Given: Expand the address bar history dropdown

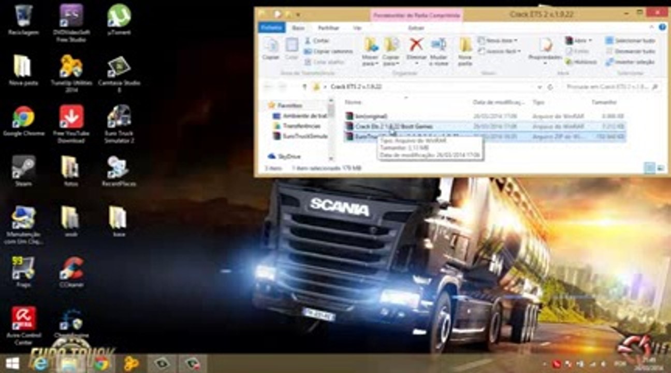Looking at the screenshot, I should pyautogui.click(x=540, y=87).
